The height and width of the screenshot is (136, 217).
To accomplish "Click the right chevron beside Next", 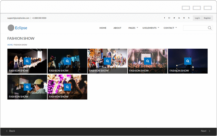I will coord(209,131).
